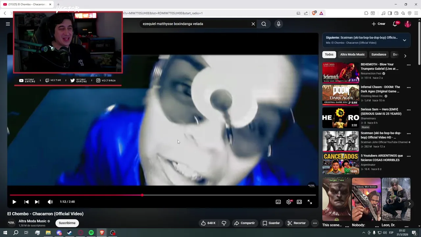Show more filter chips with the arrow
This screenshot has width=421, height=237.
point(405,56)
